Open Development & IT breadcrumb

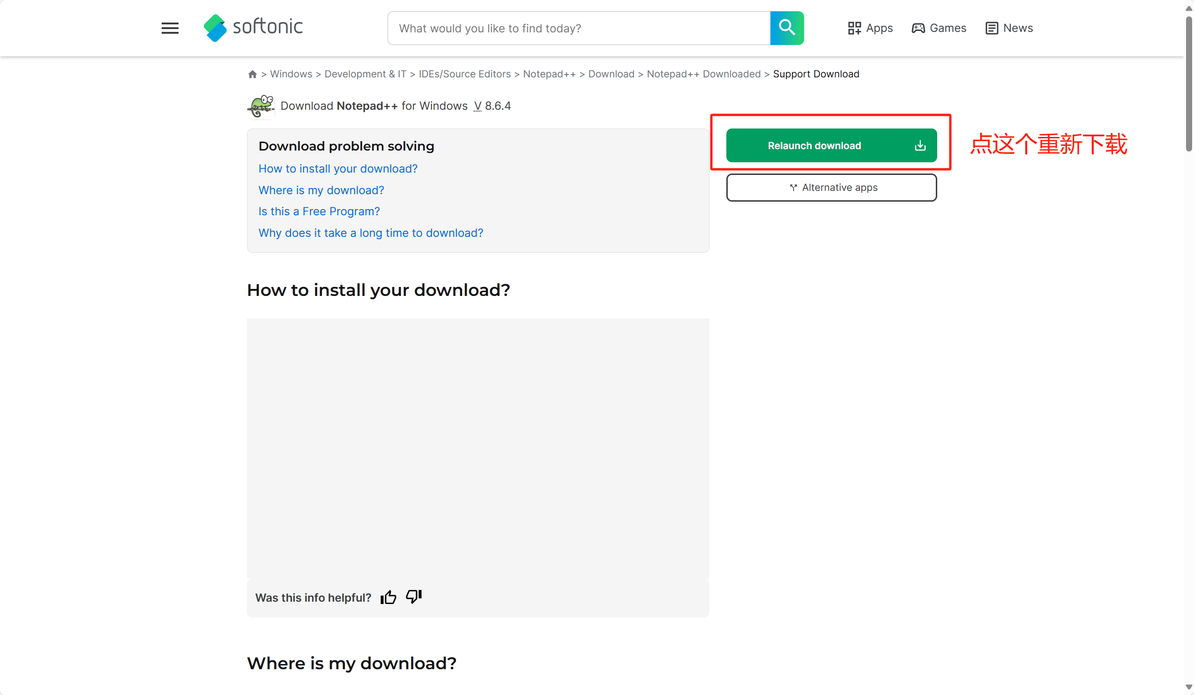[x=366, y=74]
